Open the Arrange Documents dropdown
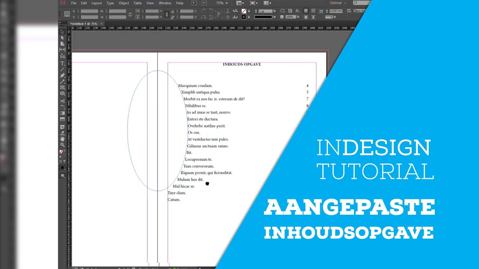Viewport: 479px width, 269px height. pyautogui.click(x=268, y=3)
